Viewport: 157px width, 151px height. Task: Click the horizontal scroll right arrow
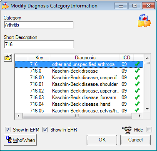click(140, 116)
